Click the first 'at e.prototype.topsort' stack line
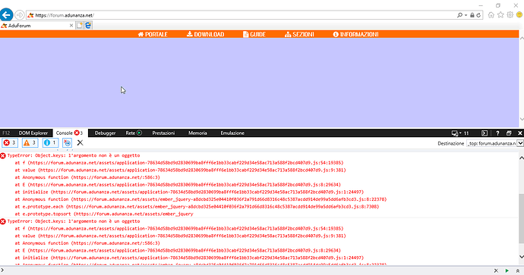 click(104, 214)
